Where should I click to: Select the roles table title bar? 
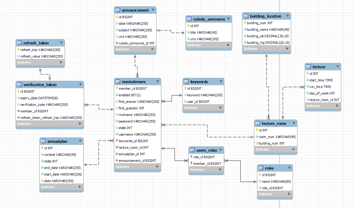(274, 168)
